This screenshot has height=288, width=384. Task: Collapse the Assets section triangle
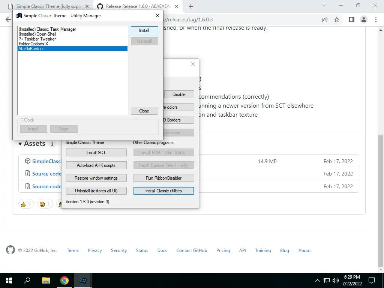click(20, 144)
